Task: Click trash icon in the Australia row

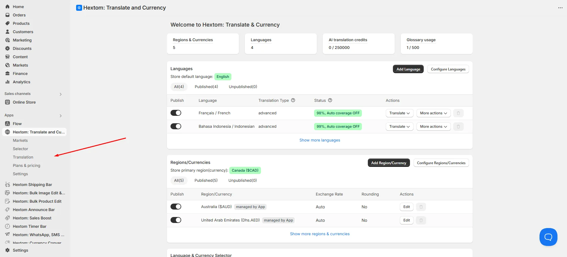Action: coord(421,207)
